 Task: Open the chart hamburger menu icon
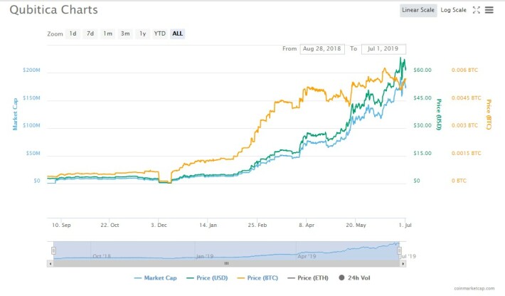point(489,10)
